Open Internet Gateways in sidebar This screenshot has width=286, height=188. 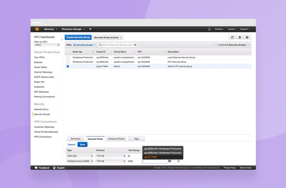click(x=43, y=72)
